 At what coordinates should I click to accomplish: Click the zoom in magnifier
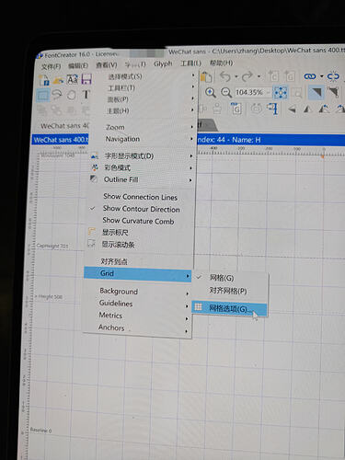click(211, 92)
